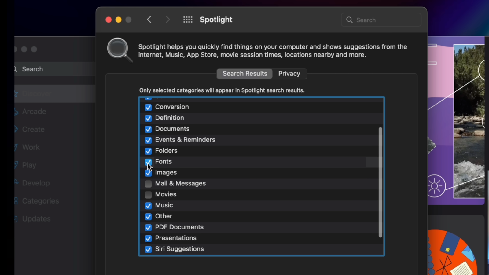Click the forward arrow in toolbar

pos(167,20)
